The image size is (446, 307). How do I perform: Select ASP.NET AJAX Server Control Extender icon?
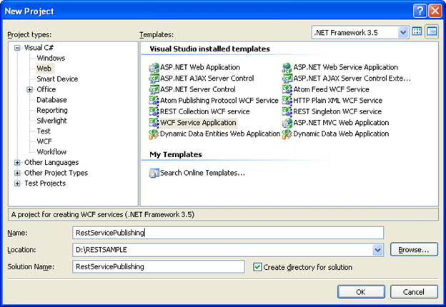pyautogui.click(x=287, y=79)
